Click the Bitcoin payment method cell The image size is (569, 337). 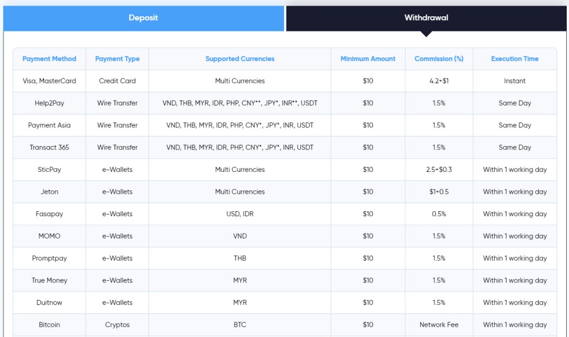[49, 325]
